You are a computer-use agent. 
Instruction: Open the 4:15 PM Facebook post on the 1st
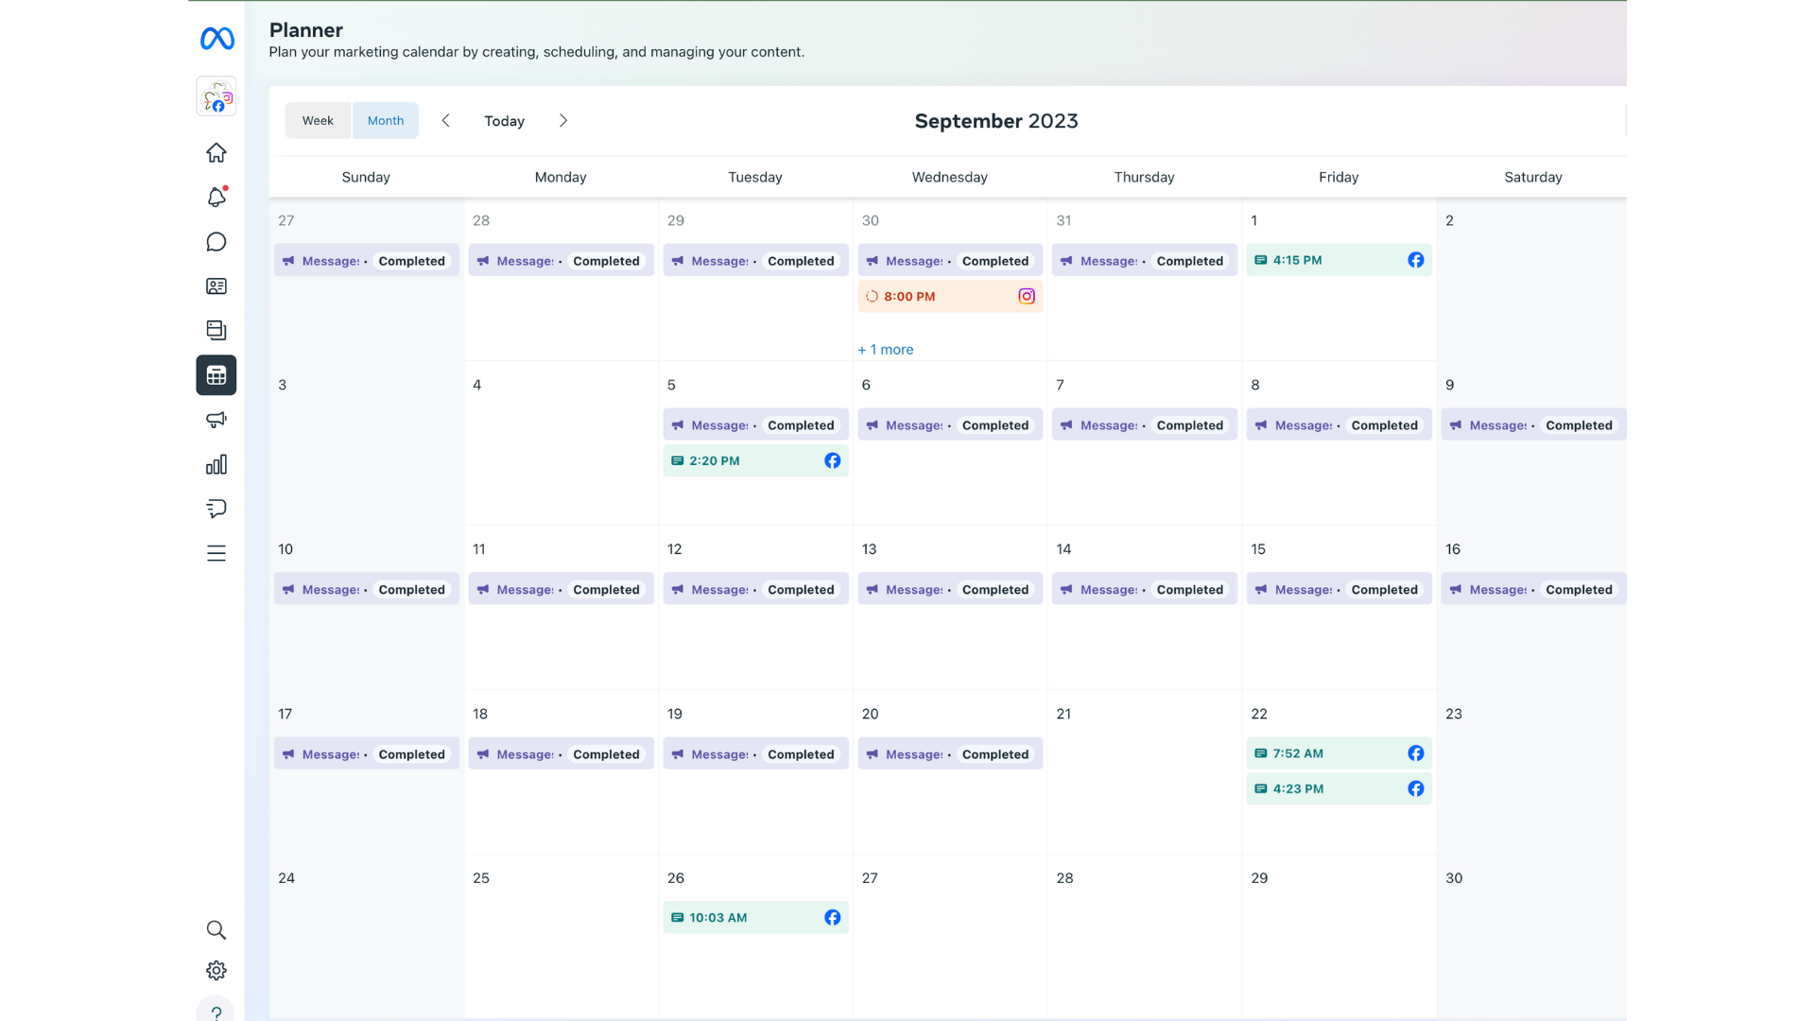click(x=1338, y=260)
